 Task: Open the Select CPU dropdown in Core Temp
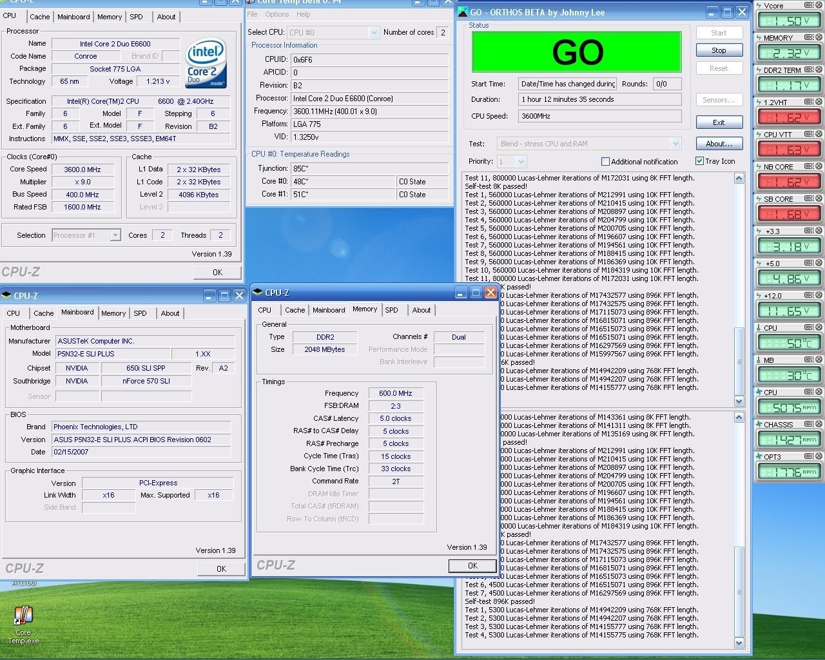(374, 32)
